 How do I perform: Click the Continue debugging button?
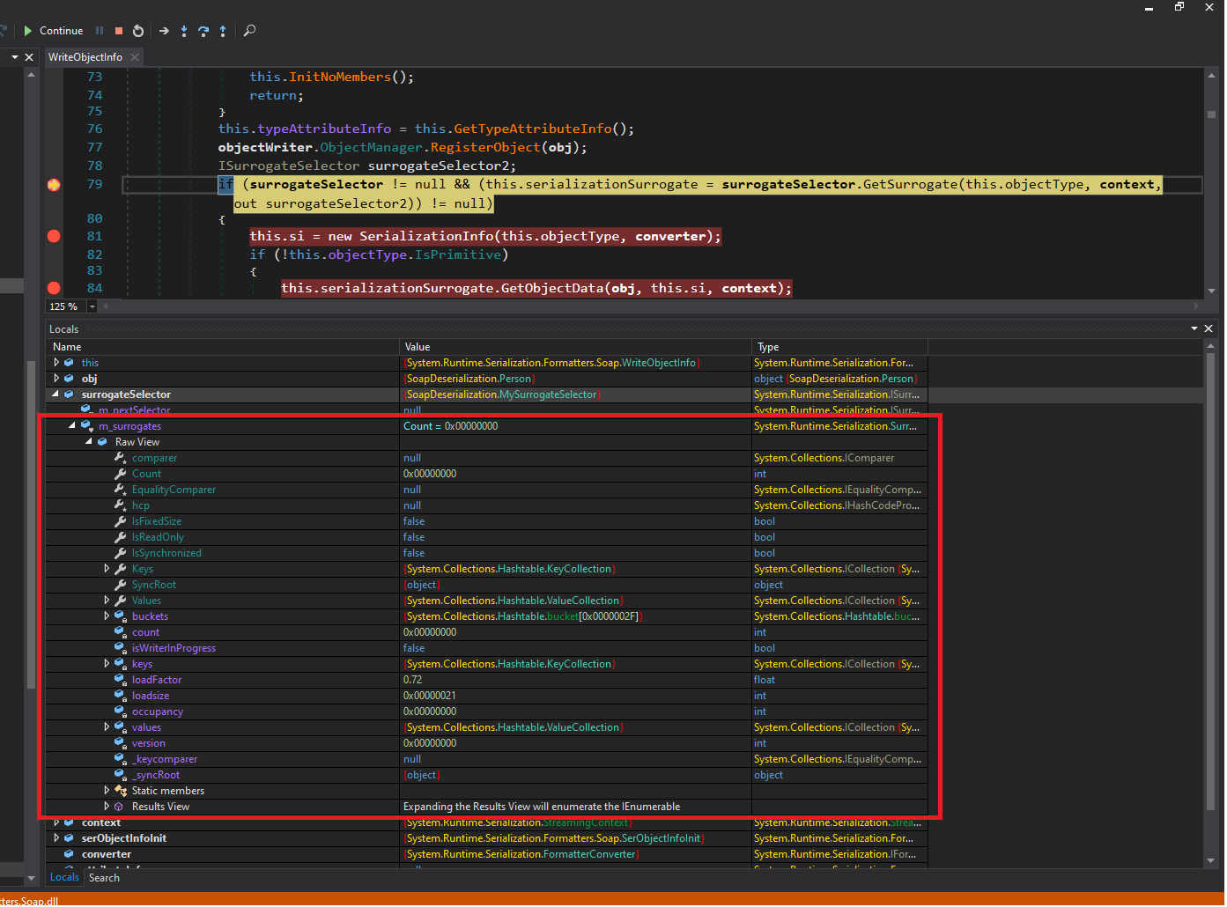[53, 31]
